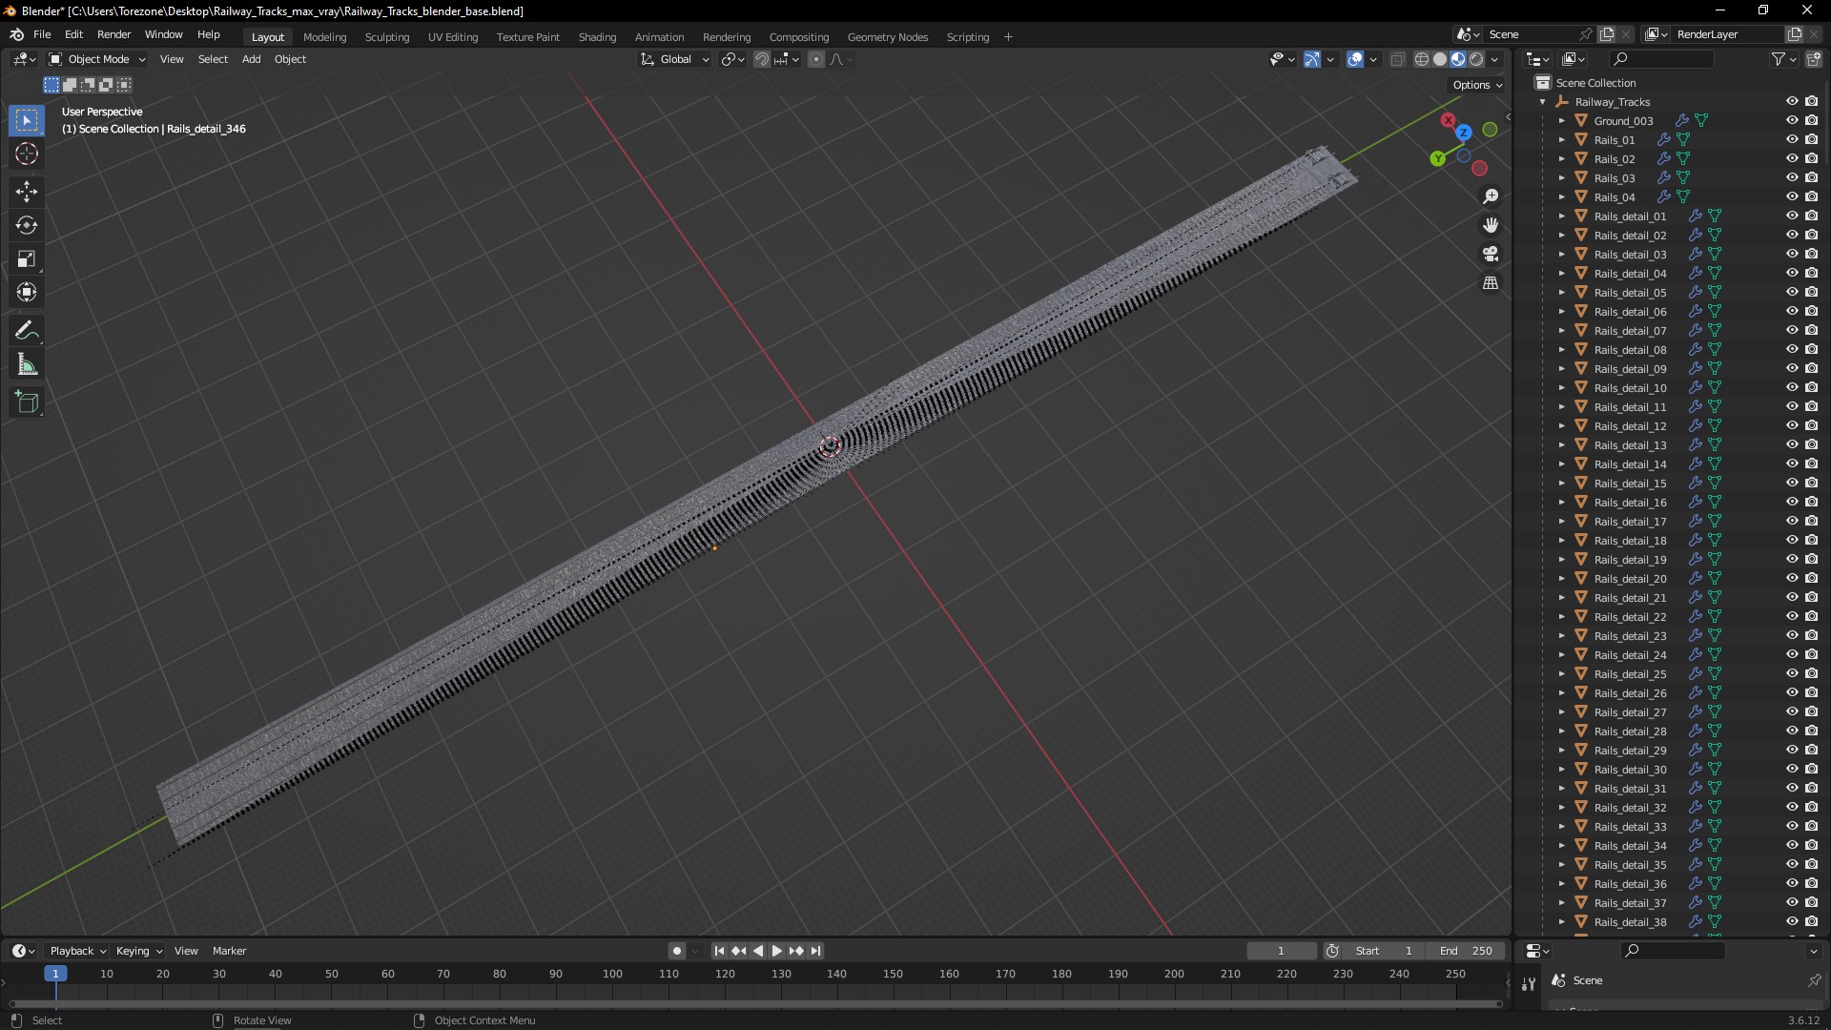
Task: Open the Playback dropdown in timeline
Action: (x=77, y=951)
